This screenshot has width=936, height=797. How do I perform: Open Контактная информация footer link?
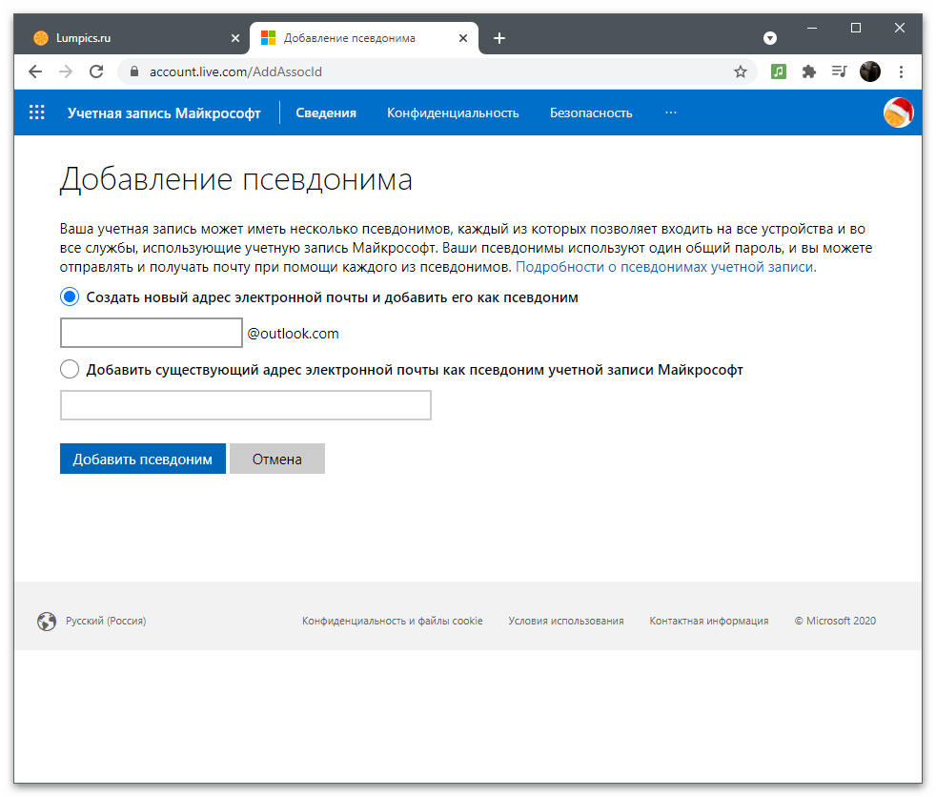(x=708, y=621)
